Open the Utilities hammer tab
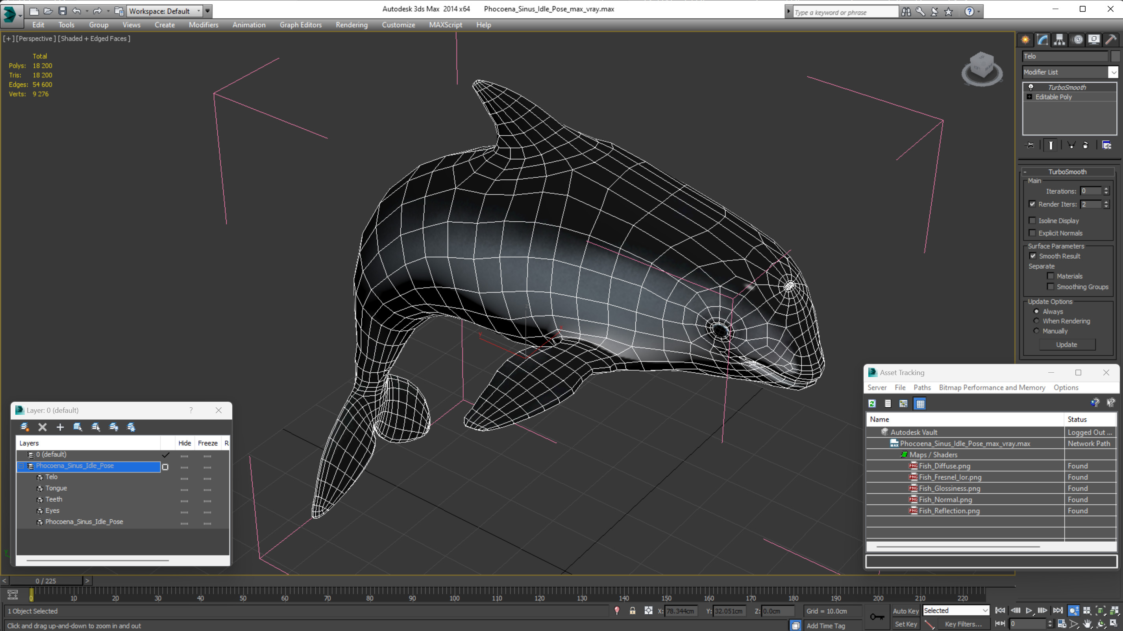 [x=1111, y=40]
